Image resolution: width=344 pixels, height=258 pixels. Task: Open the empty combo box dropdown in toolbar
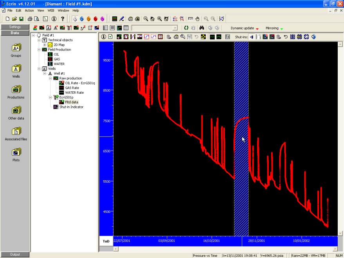pyautogui.click(x=175, y=28)
